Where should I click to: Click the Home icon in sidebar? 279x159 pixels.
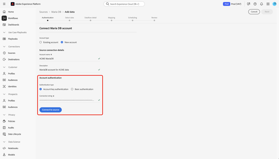[x=4, y=12]
